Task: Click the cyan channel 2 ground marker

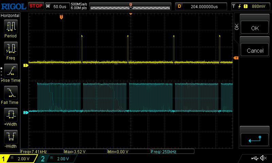Action: click(x=26, y=113)
